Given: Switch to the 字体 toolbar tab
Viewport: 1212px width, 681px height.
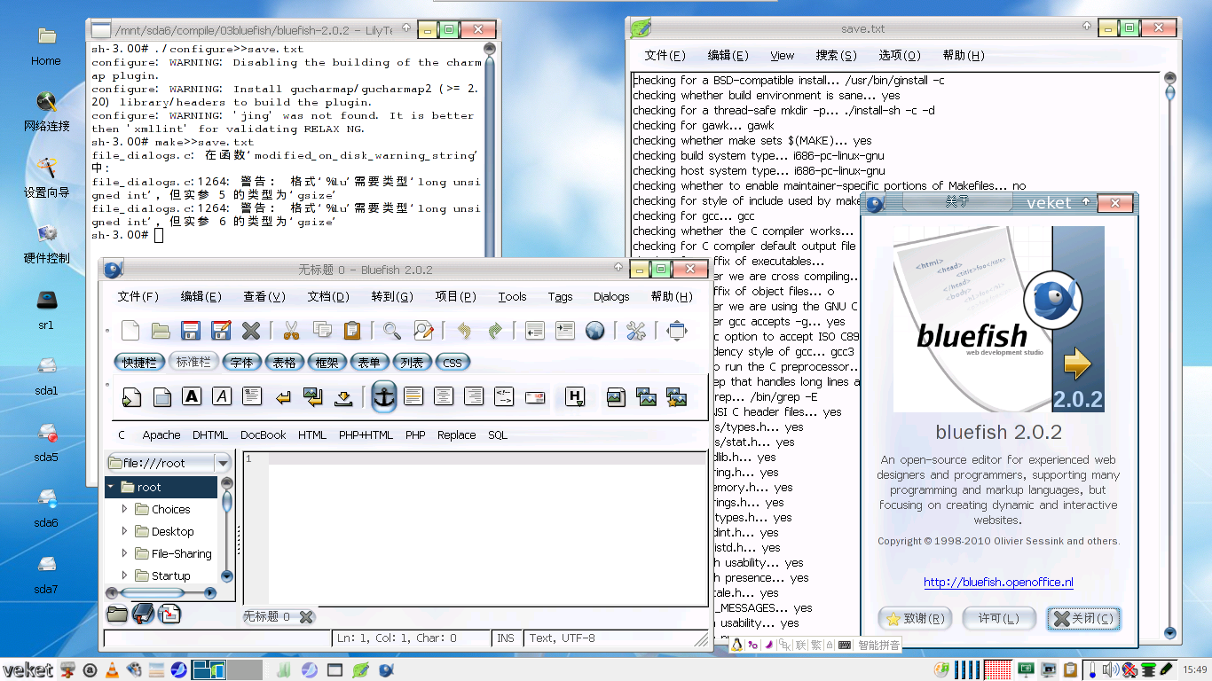Looking at the screenshot, I should [242, 362].
